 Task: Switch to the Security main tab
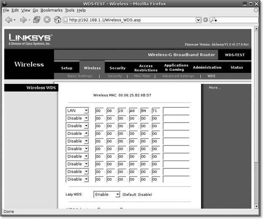pos(118,68)
